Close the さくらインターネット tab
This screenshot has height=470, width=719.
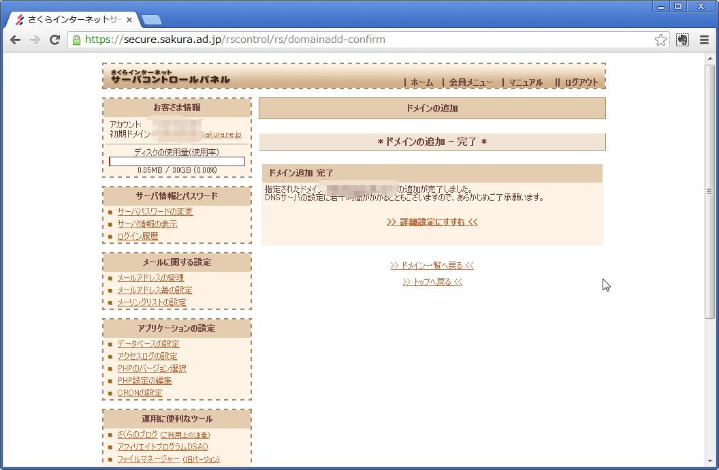click(129, 20)
